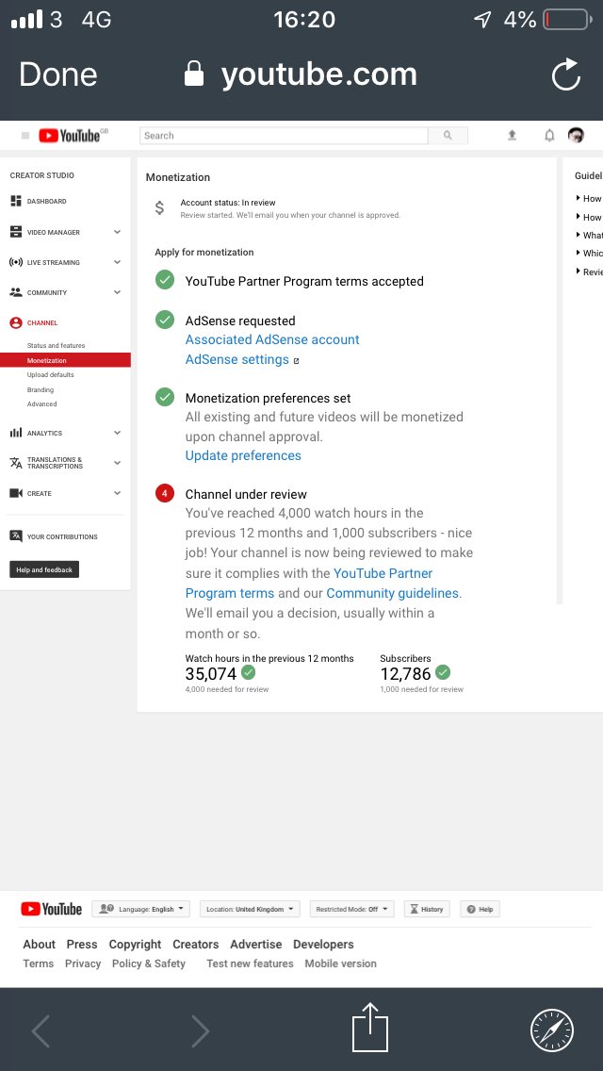Tap the youtube.com address bar

point(301,74)
